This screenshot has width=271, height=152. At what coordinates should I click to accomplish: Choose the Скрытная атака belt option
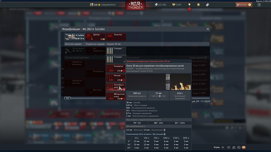point(116,97)
